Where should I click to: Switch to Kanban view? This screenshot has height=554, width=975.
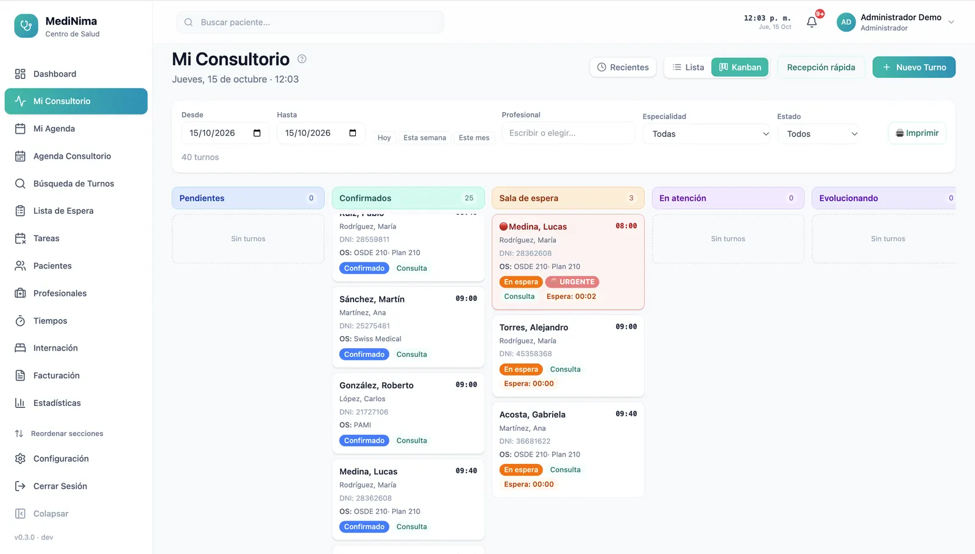click(740, 67)
